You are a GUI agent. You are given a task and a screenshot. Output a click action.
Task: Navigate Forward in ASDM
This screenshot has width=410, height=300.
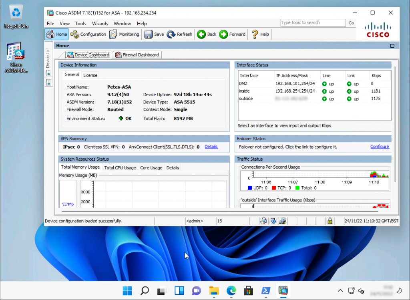tap(232, 34)
